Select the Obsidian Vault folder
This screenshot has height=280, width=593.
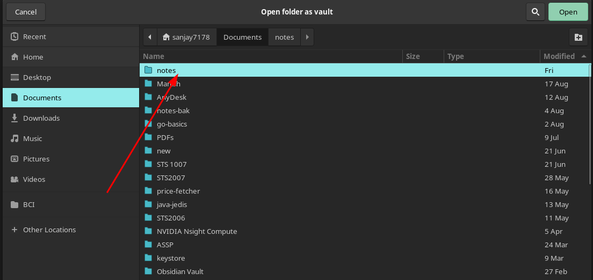[x=180, y=271]
